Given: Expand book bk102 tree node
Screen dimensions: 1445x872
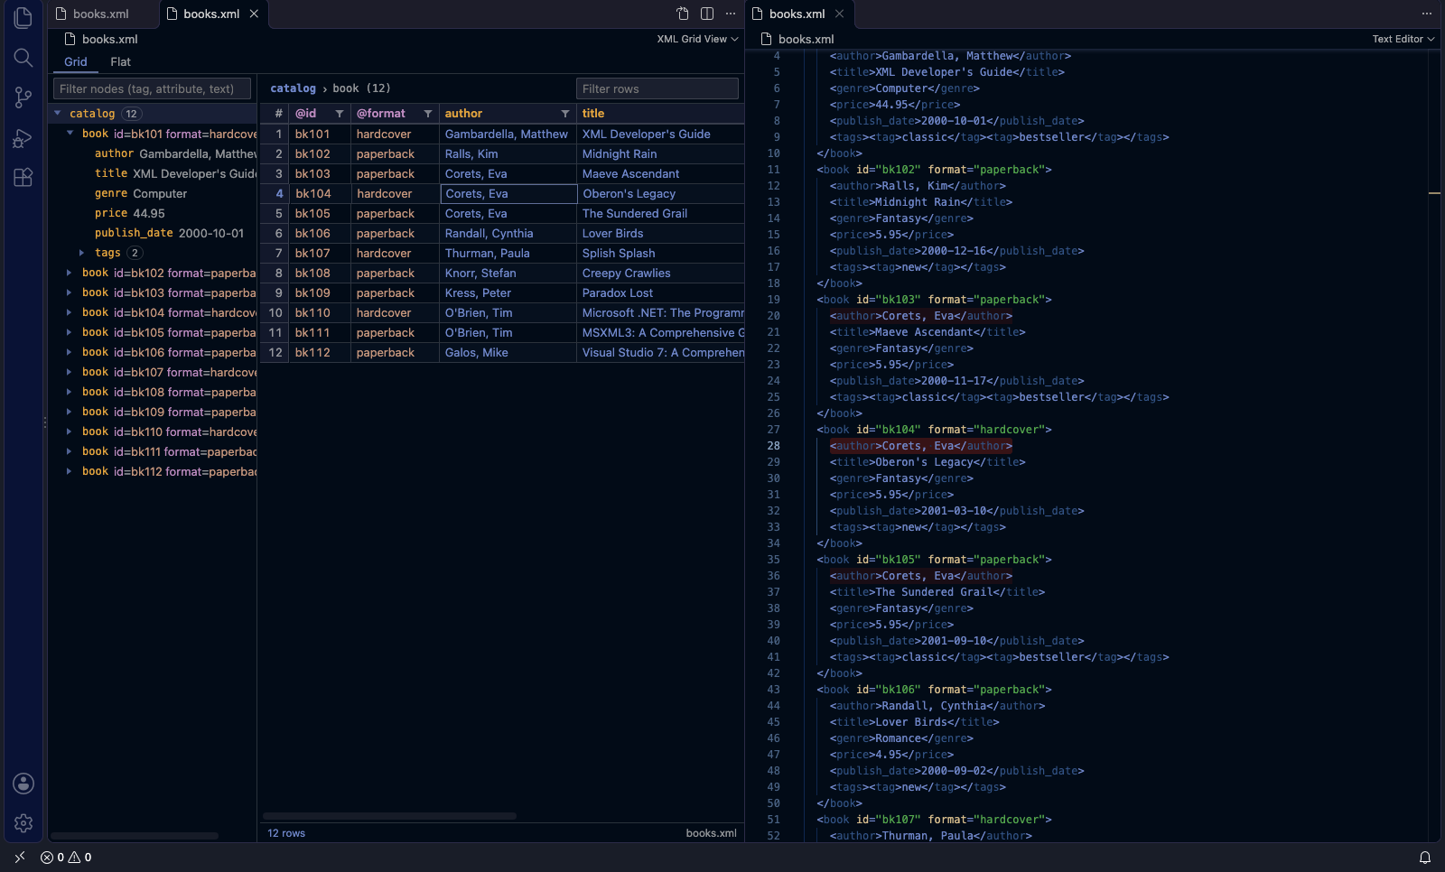Looking at the screenshot, I should pyautogui.click(x=70, y=273).
